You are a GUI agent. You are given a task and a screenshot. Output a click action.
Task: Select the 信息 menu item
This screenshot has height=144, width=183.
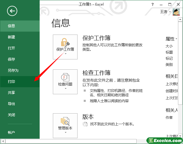click(x=20, y=26)
